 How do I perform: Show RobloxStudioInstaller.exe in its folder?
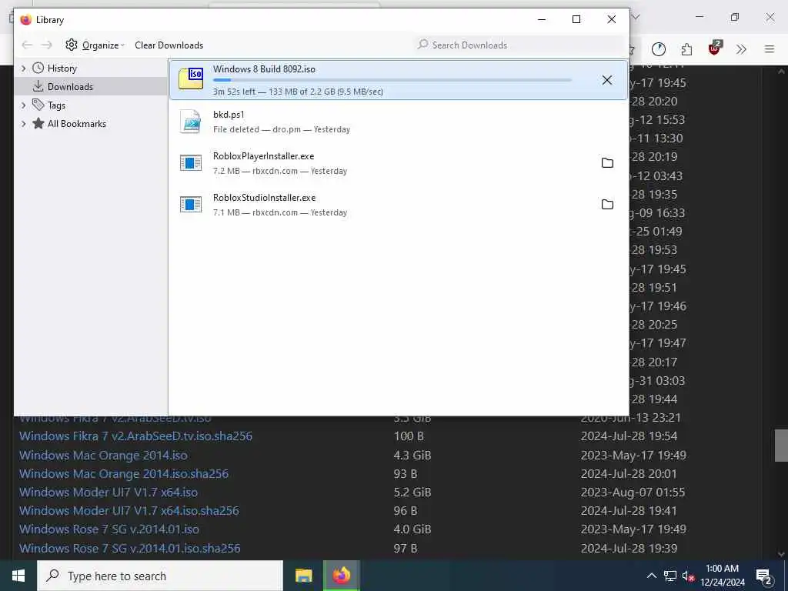tap(608, 205)
